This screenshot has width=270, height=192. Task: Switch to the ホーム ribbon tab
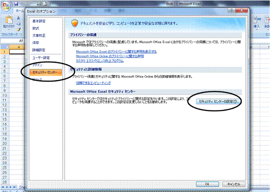click(x=19, y=11)
